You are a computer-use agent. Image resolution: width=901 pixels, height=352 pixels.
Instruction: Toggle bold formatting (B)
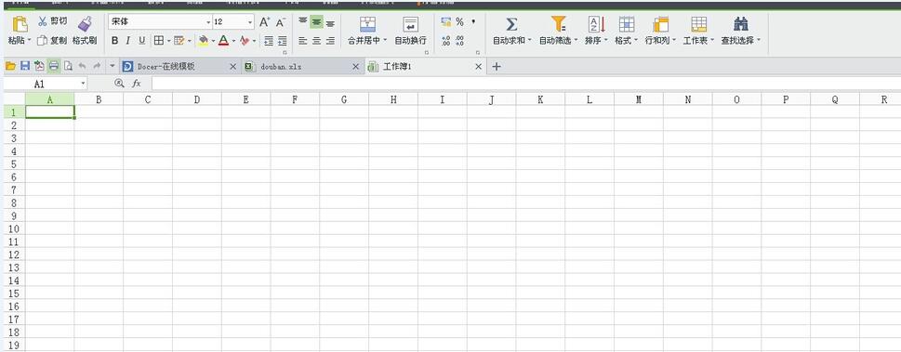(x=114, y=41)
